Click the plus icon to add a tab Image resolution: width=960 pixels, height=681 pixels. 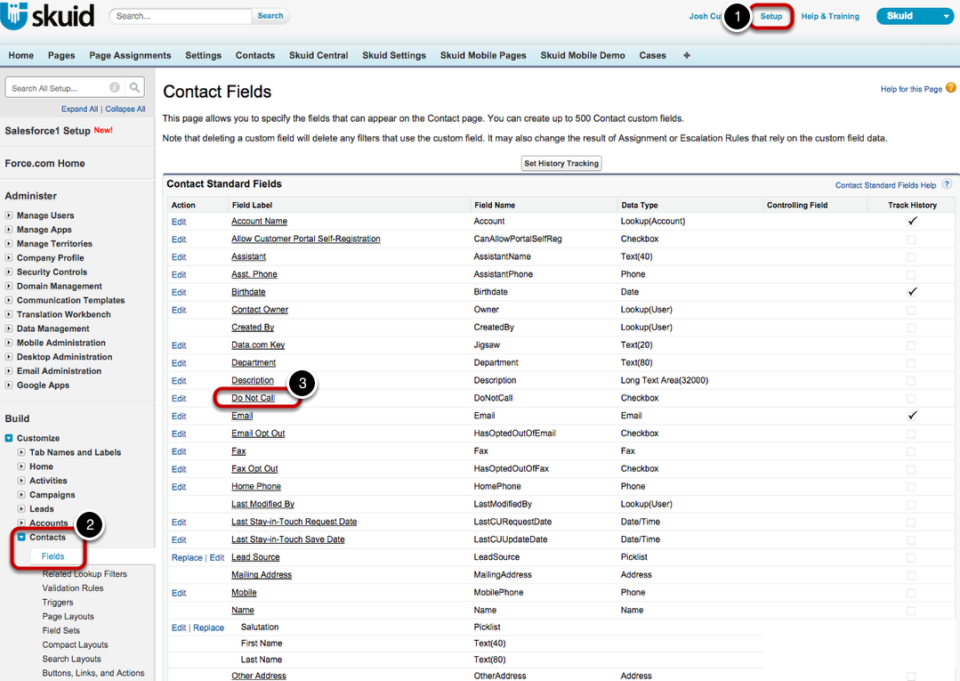tap(686, 55)
